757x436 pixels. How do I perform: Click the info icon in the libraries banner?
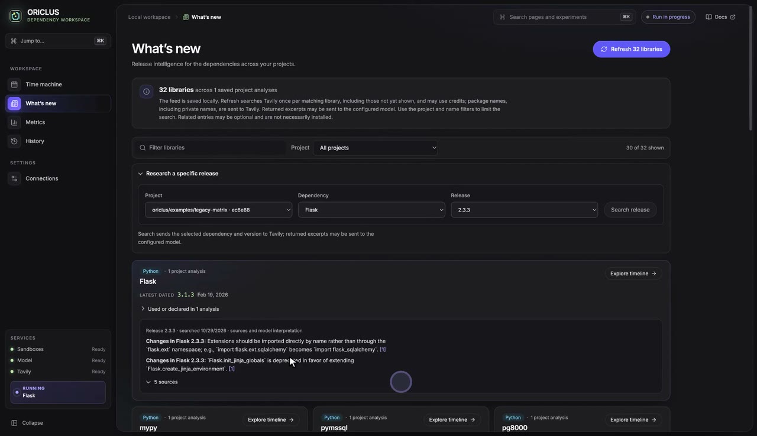tap(146, 92)
